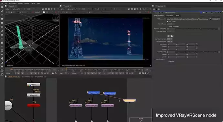Open the Workspace menu
This screenshot has height=122, width=223.
pos(13,4)
